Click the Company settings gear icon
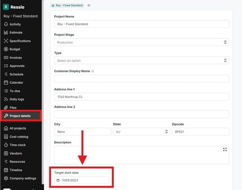The height and width of the screenshot is (190, 242). 6,178
